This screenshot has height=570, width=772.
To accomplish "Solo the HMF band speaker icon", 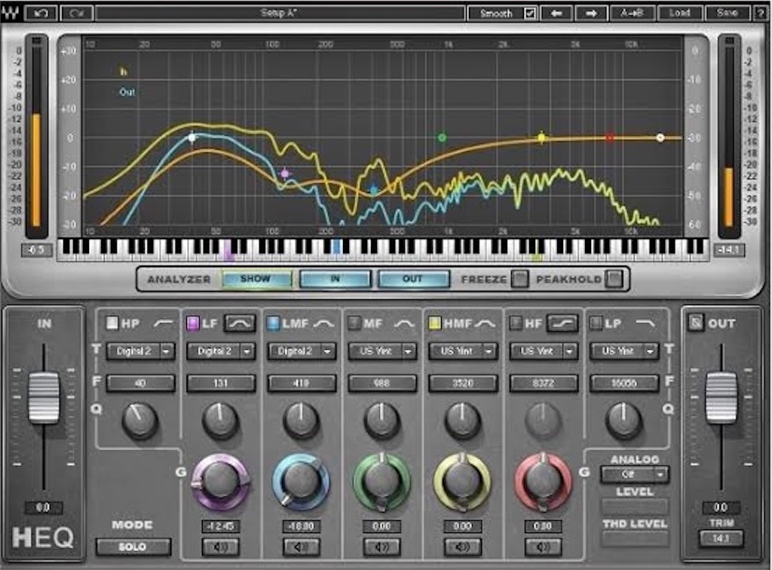I will (x=462, y=547).
